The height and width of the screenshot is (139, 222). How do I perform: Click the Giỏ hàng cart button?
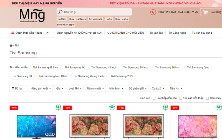211,12
